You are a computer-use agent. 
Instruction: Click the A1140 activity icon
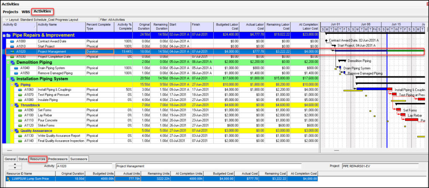20,141
